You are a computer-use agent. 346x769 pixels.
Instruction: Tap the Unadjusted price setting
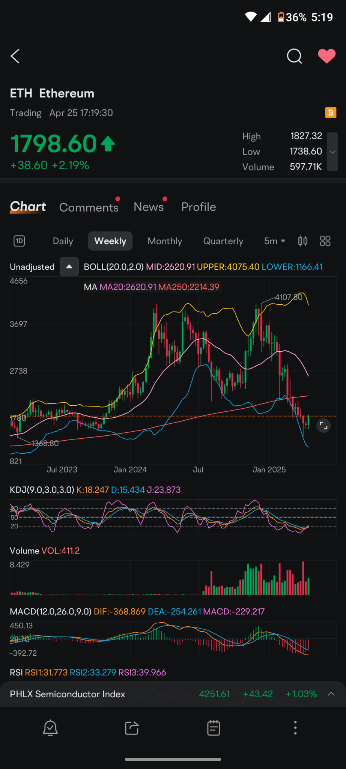(32, 267)
